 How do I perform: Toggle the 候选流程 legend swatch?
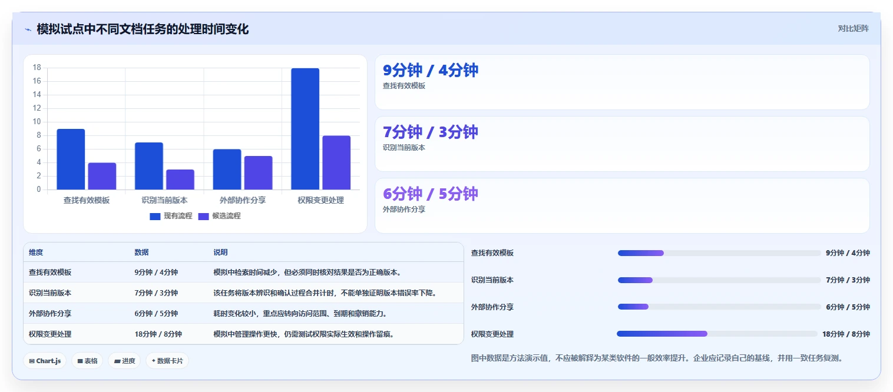tap(203, 216)
